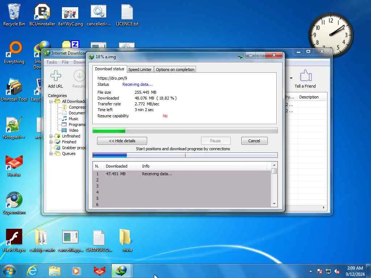This screenshot has width=371, height=278.
Task: Open the toolbar overflow dropdown arrow near Tell a Friend
Action: pyautogui.click(x=291, y=78)
